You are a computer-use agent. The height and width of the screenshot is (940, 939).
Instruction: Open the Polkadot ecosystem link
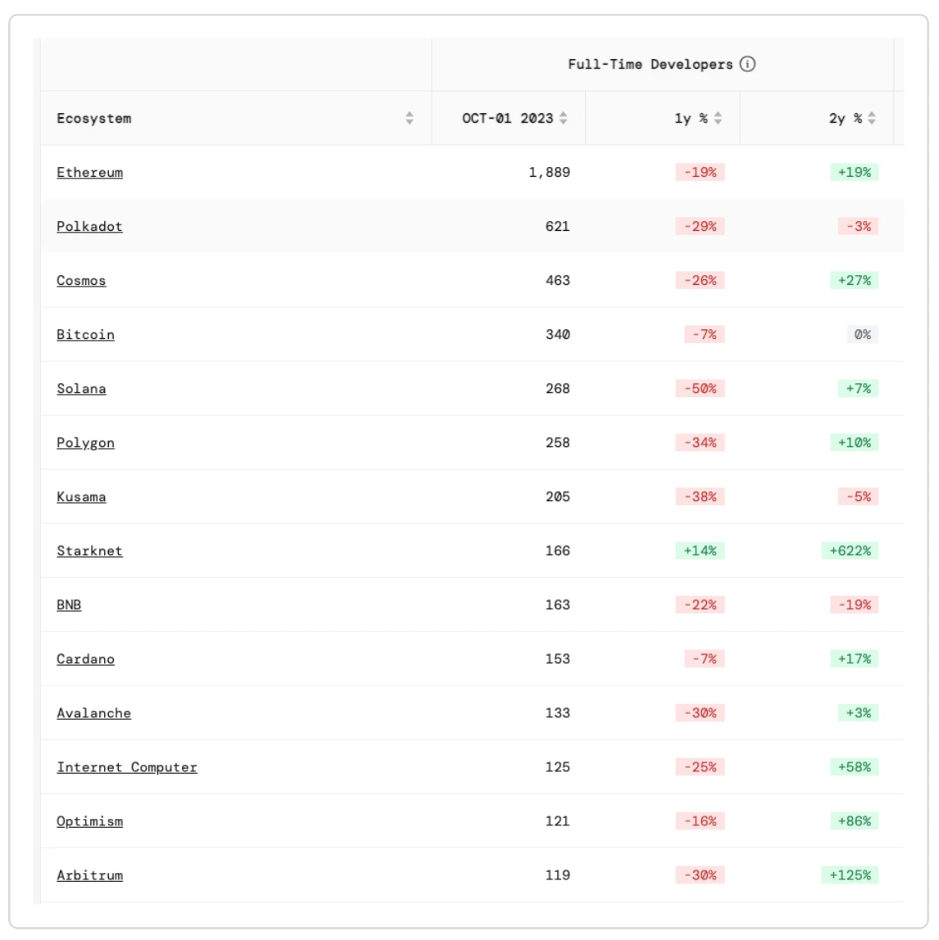(89, 226)
